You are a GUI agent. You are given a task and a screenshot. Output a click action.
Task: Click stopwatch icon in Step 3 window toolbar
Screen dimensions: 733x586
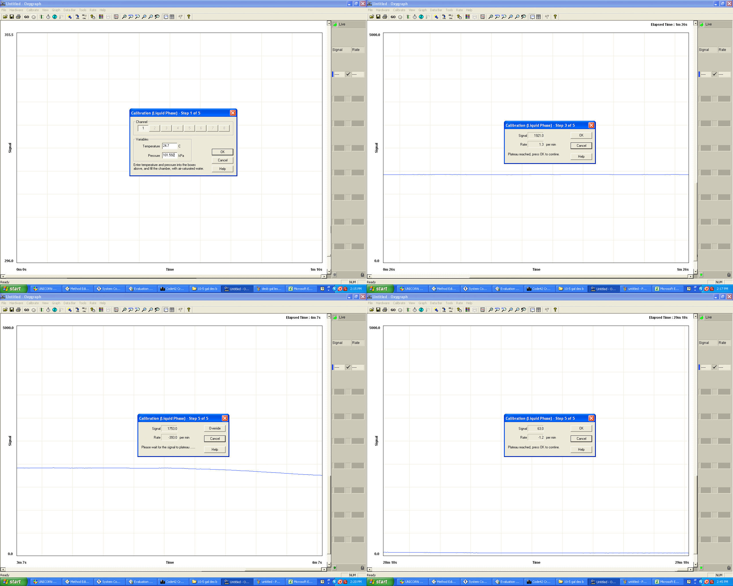pyautogui.click(x=415, y=17)
